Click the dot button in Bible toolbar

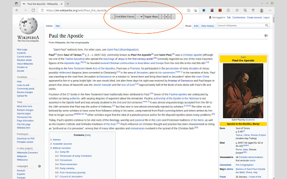pyautogui.click(x=166, y=17)
